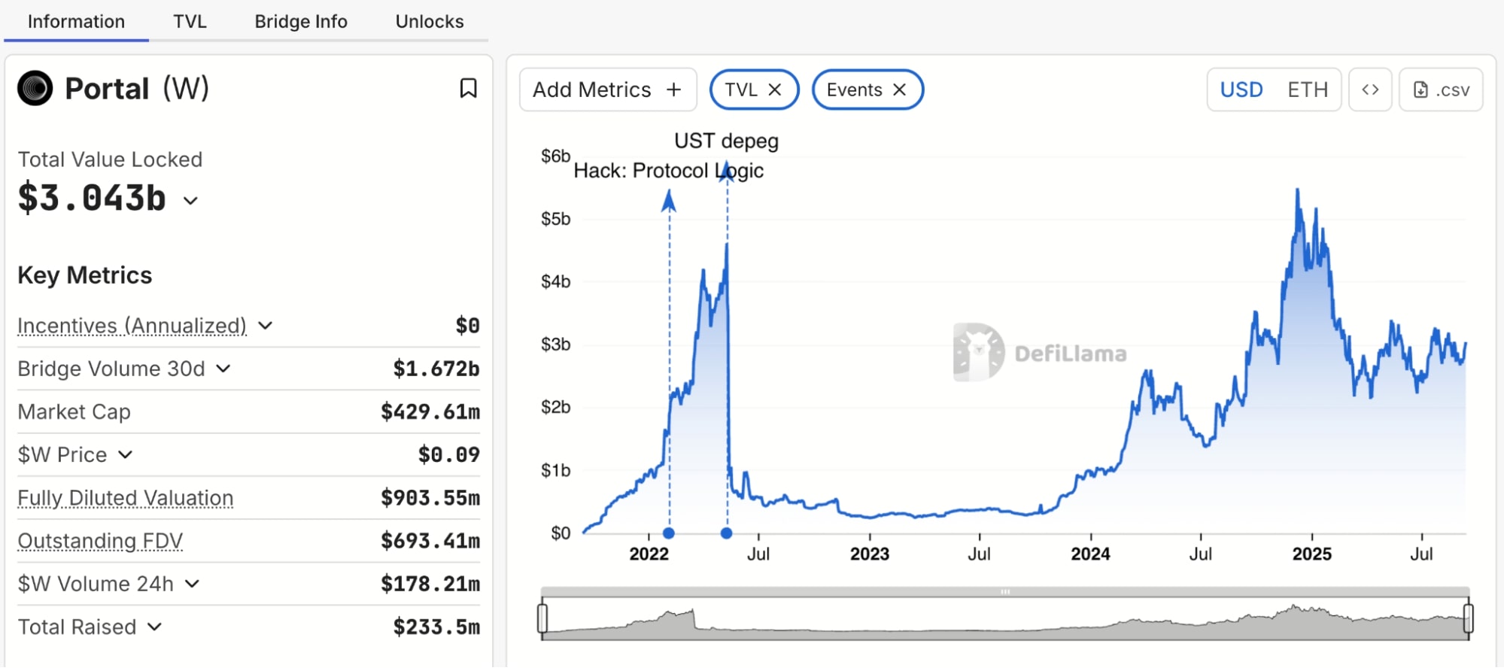
Task: Click the UST depeg event marker dot
Action: point(726,533)
